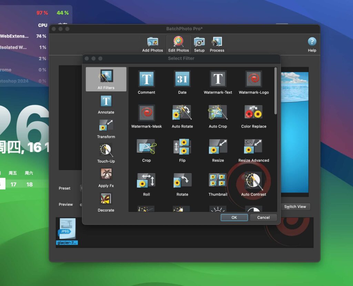The height and width of the screenshot is (286, 353).
Task: Open the Watermark-Text filter
Action: click(x=218, y=79)
